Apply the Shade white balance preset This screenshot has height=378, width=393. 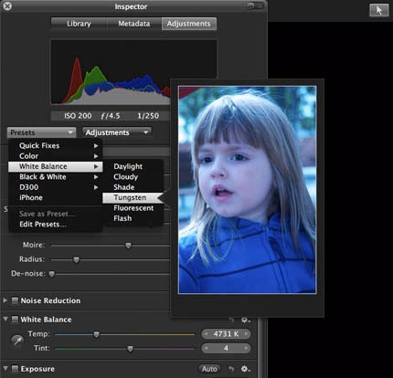click(x=133, y=187)
